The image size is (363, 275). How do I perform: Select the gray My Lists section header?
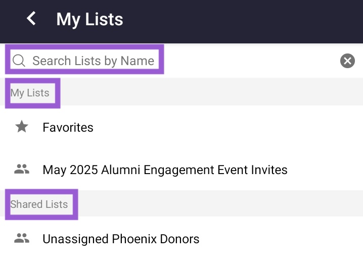(x=181, y=92)
